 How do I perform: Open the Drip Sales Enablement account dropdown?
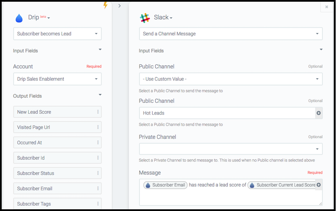click(57, 79)
